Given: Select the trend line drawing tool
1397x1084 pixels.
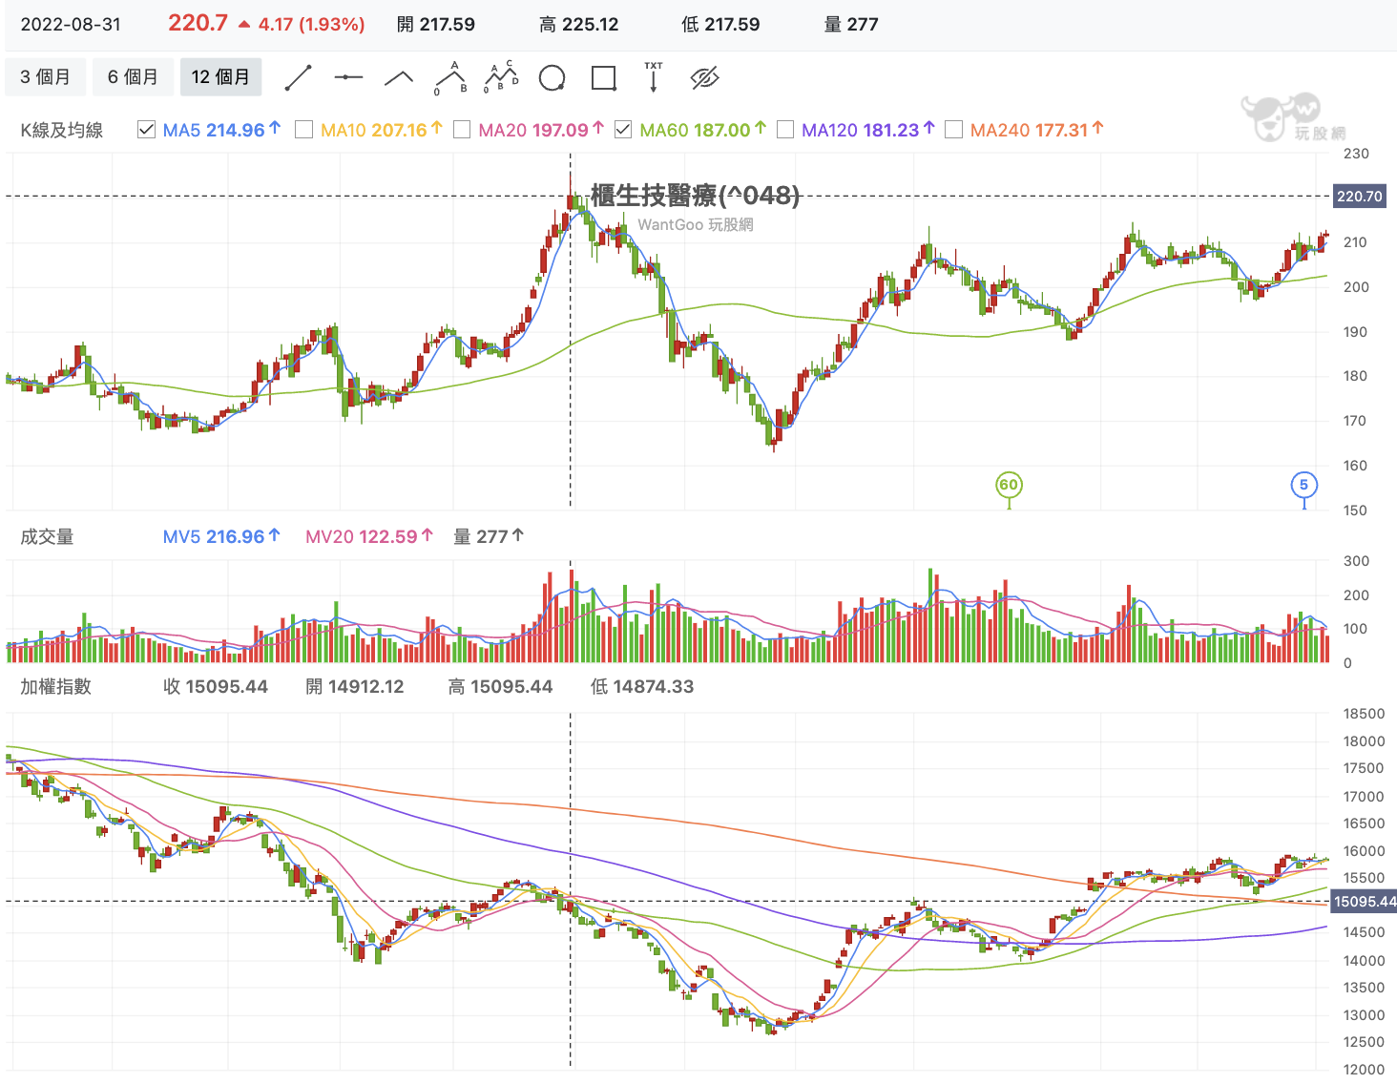Looking at the screenshot, I should (x=299, y=78).
